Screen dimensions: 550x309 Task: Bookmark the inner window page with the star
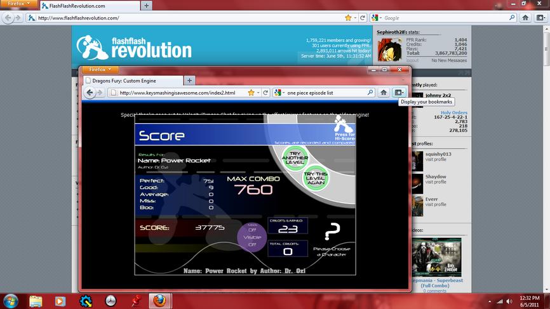(251, 93)
